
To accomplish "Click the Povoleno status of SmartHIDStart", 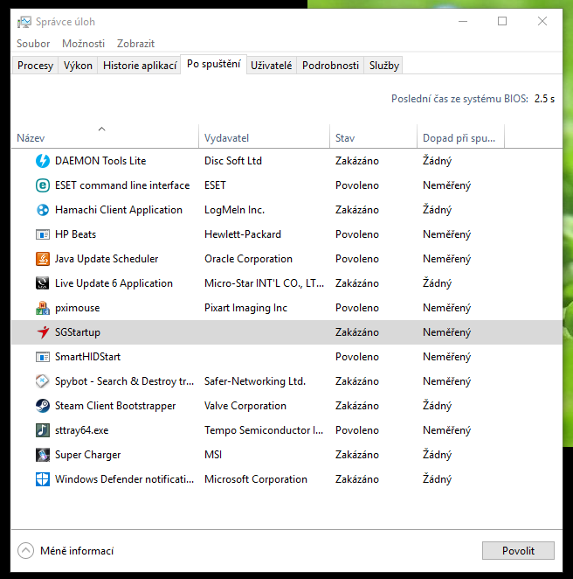I will pos(357,357).
